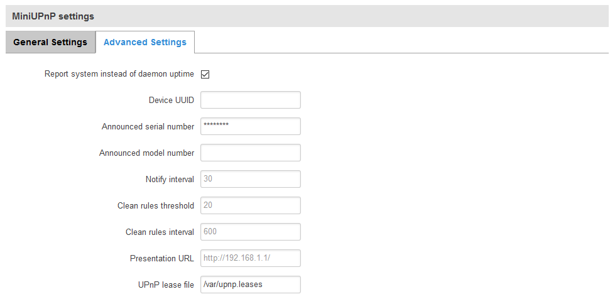Click the "Announced serial number" label
The width and height of the screenshot is (615, 299).
(x=148, y=127)
